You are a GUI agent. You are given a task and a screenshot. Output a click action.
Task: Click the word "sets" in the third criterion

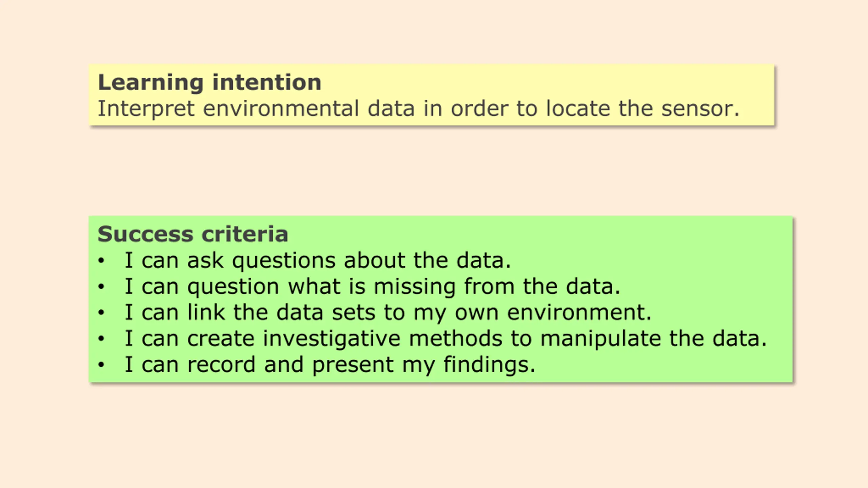point(354,313)
